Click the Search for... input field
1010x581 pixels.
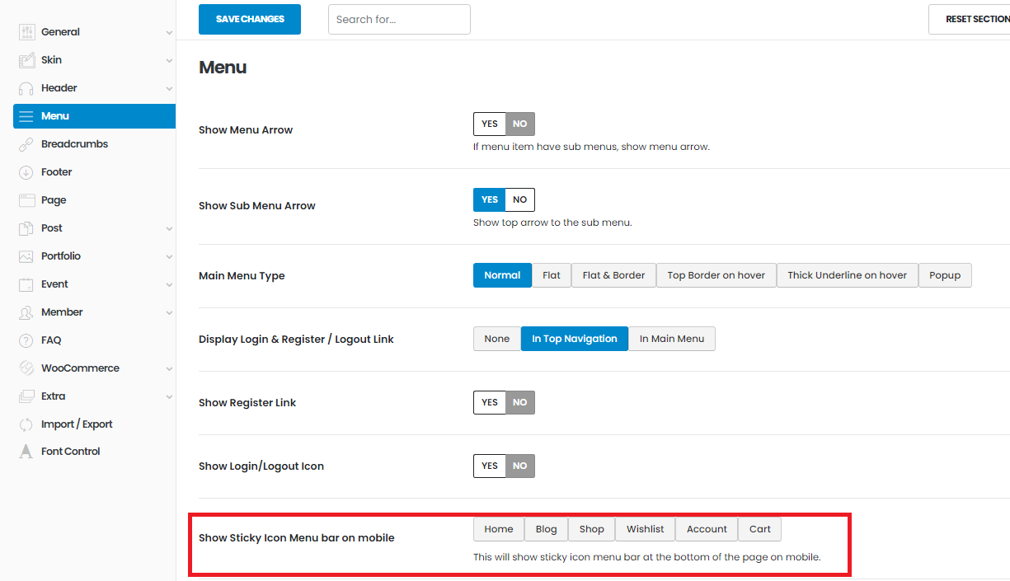(399, 19)
